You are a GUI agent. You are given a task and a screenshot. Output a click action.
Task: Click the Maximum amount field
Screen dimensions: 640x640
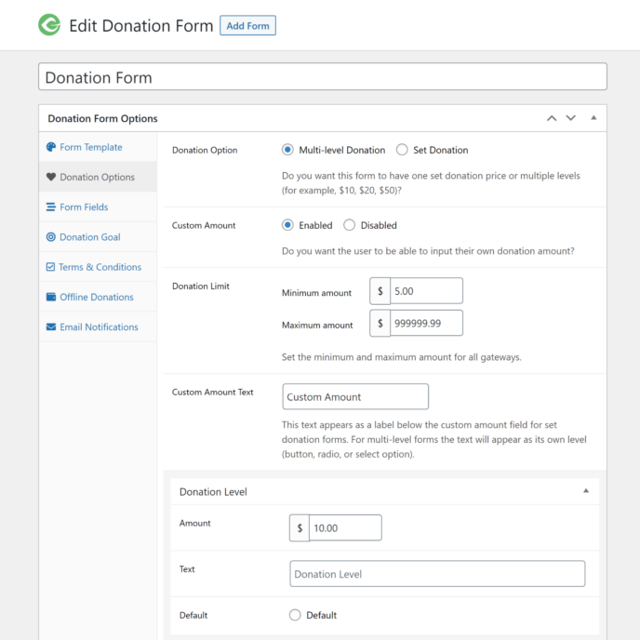427,324
